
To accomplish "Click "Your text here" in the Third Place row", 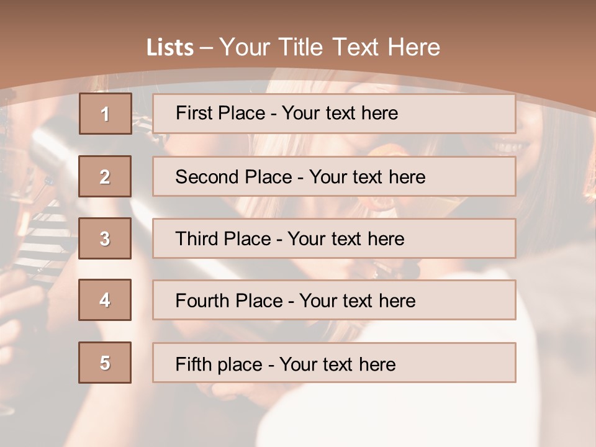I will (346, 239).
